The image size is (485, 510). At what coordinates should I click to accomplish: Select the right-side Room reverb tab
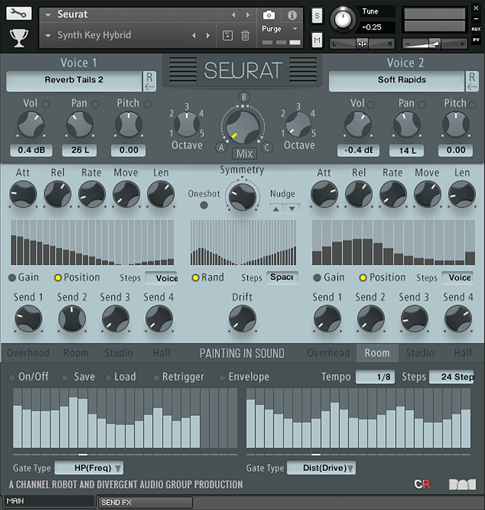377,353
